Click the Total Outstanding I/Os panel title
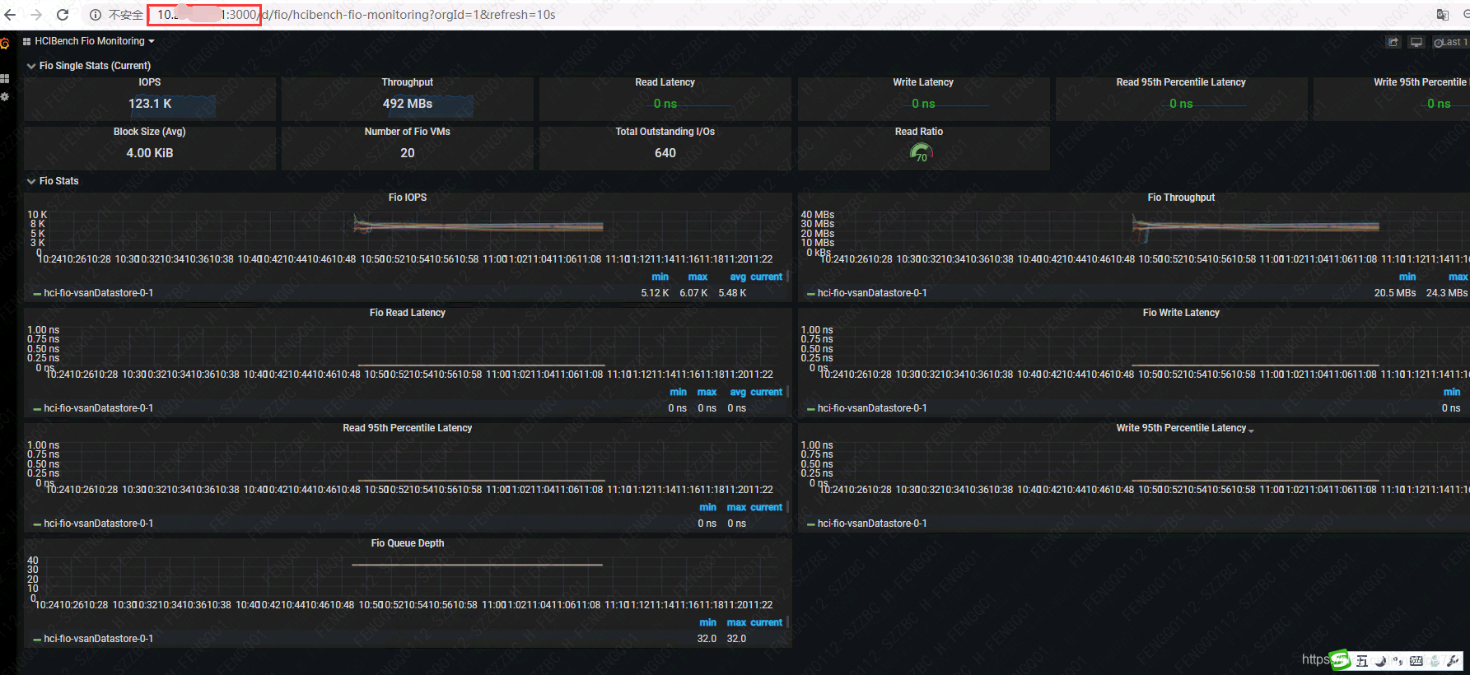The width and height of the screenshot is (1470, 675). coord(665,132)
